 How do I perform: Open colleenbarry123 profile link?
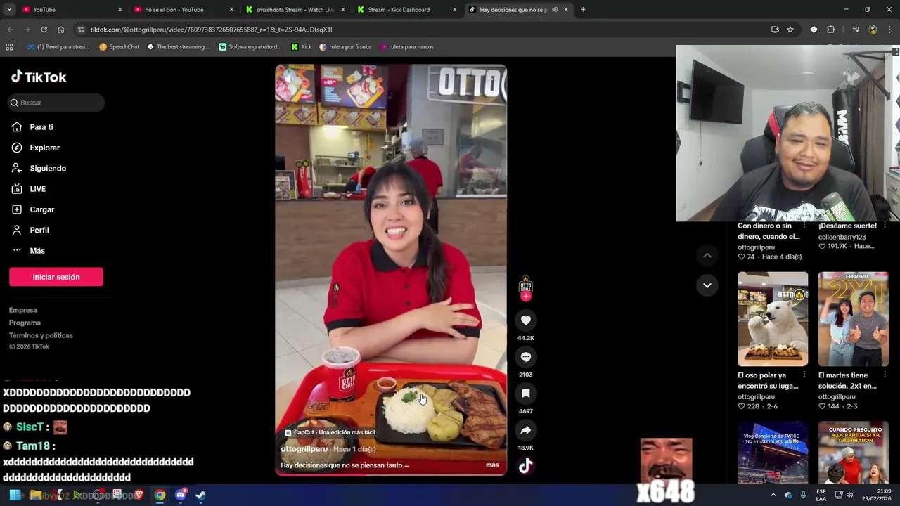tap(842, 237)
